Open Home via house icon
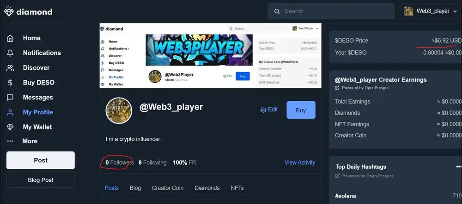The image size is (462, 204). [x=10, y=38]
